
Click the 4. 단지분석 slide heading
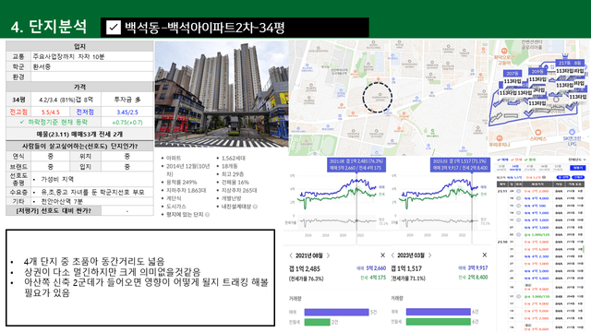point(49,27)
